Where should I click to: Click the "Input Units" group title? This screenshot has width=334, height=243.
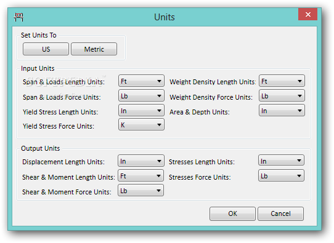tap(38, 68)
